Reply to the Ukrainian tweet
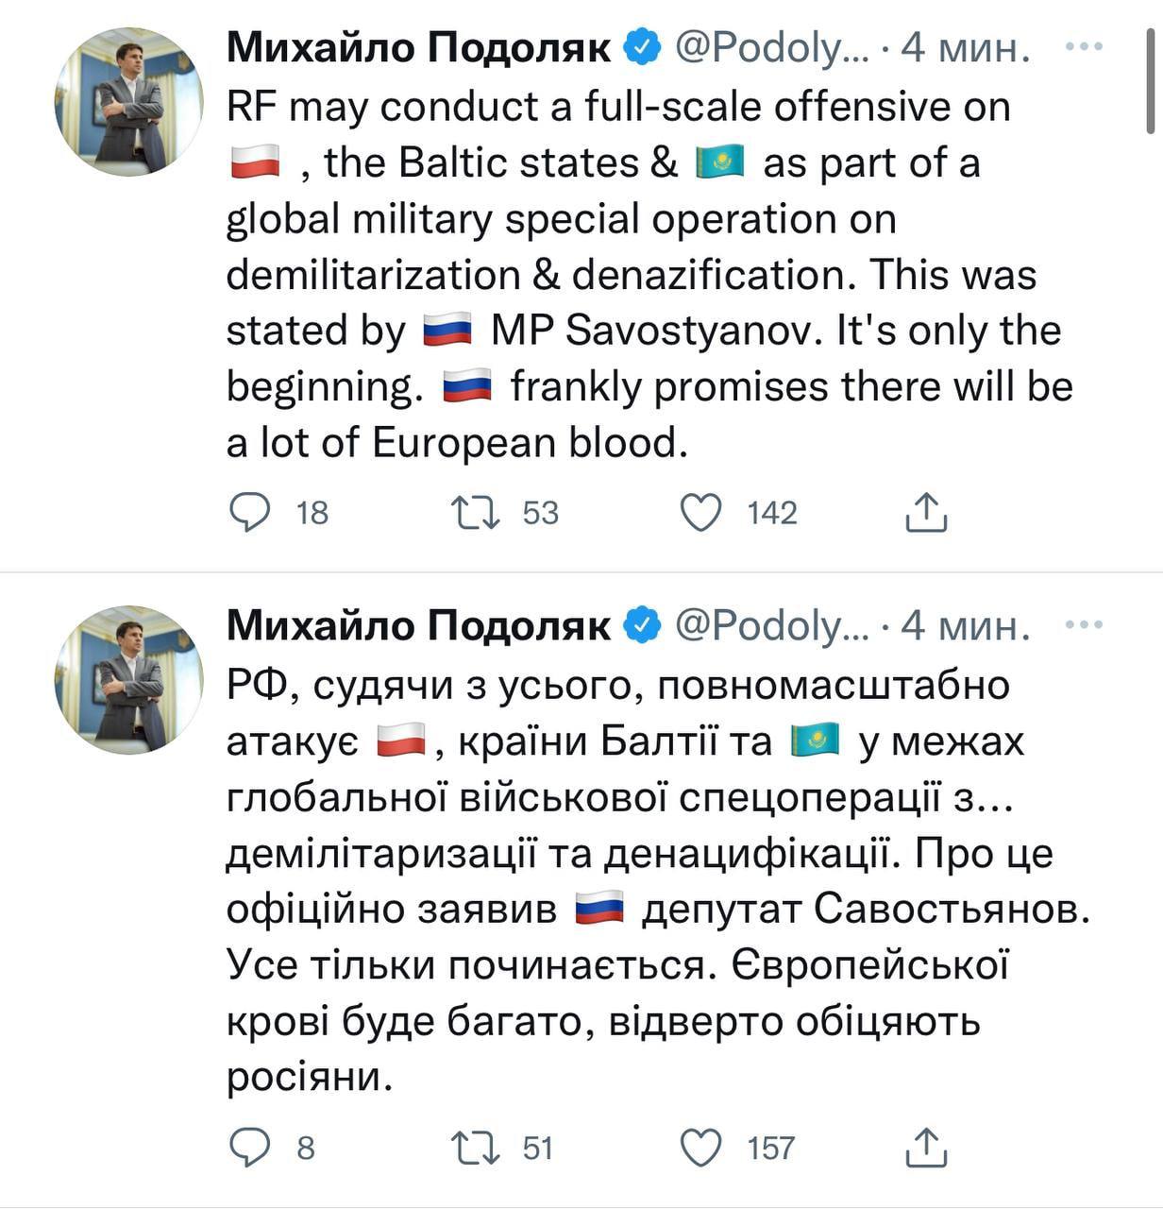The height and width of the screenshot is (1209, 1163). click(x=248, y=1149)
